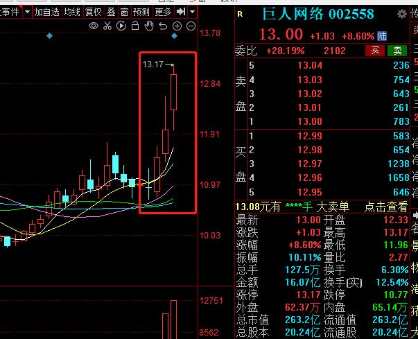Open the 更多 menu

163,12
